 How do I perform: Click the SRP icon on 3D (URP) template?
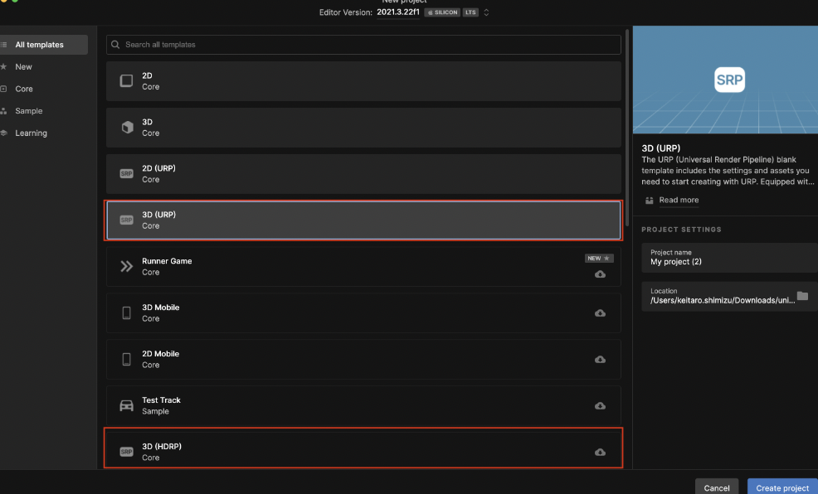(126, 220)
